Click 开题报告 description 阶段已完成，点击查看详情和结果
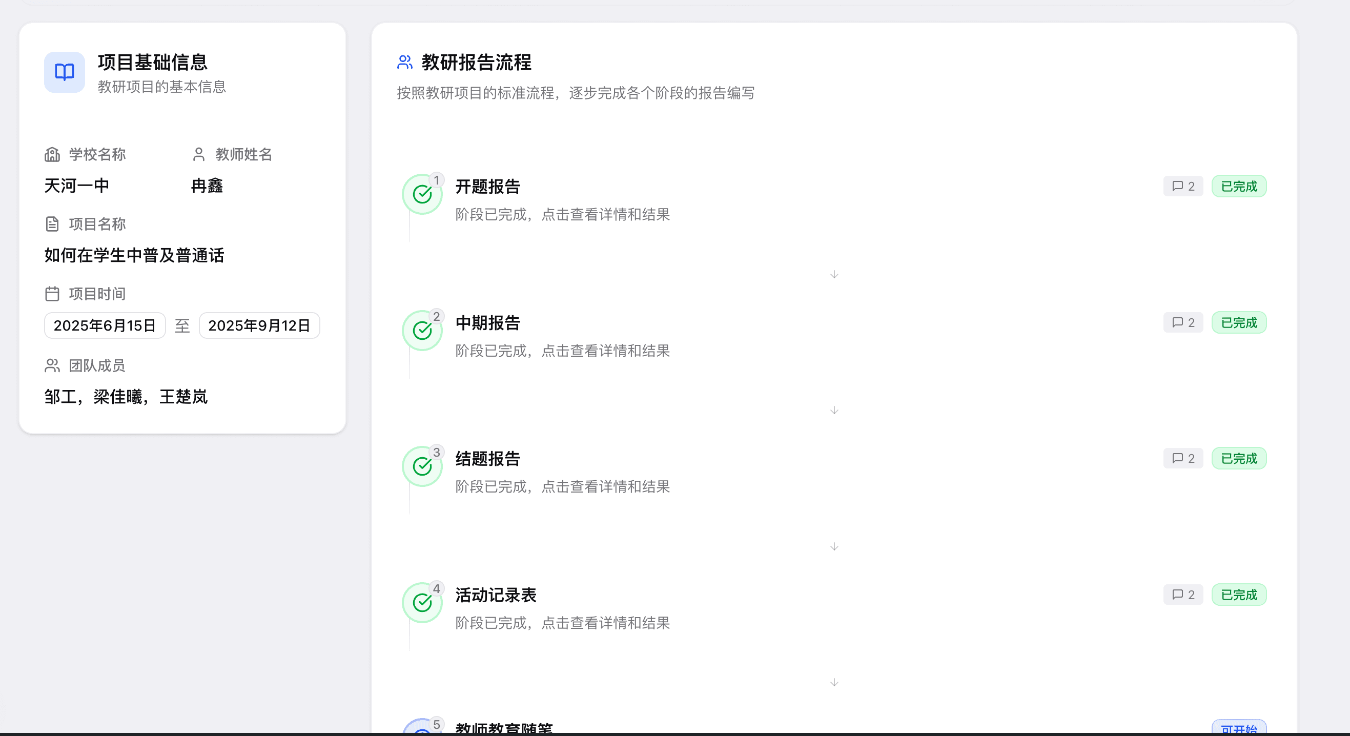 [x=562, y=214]
